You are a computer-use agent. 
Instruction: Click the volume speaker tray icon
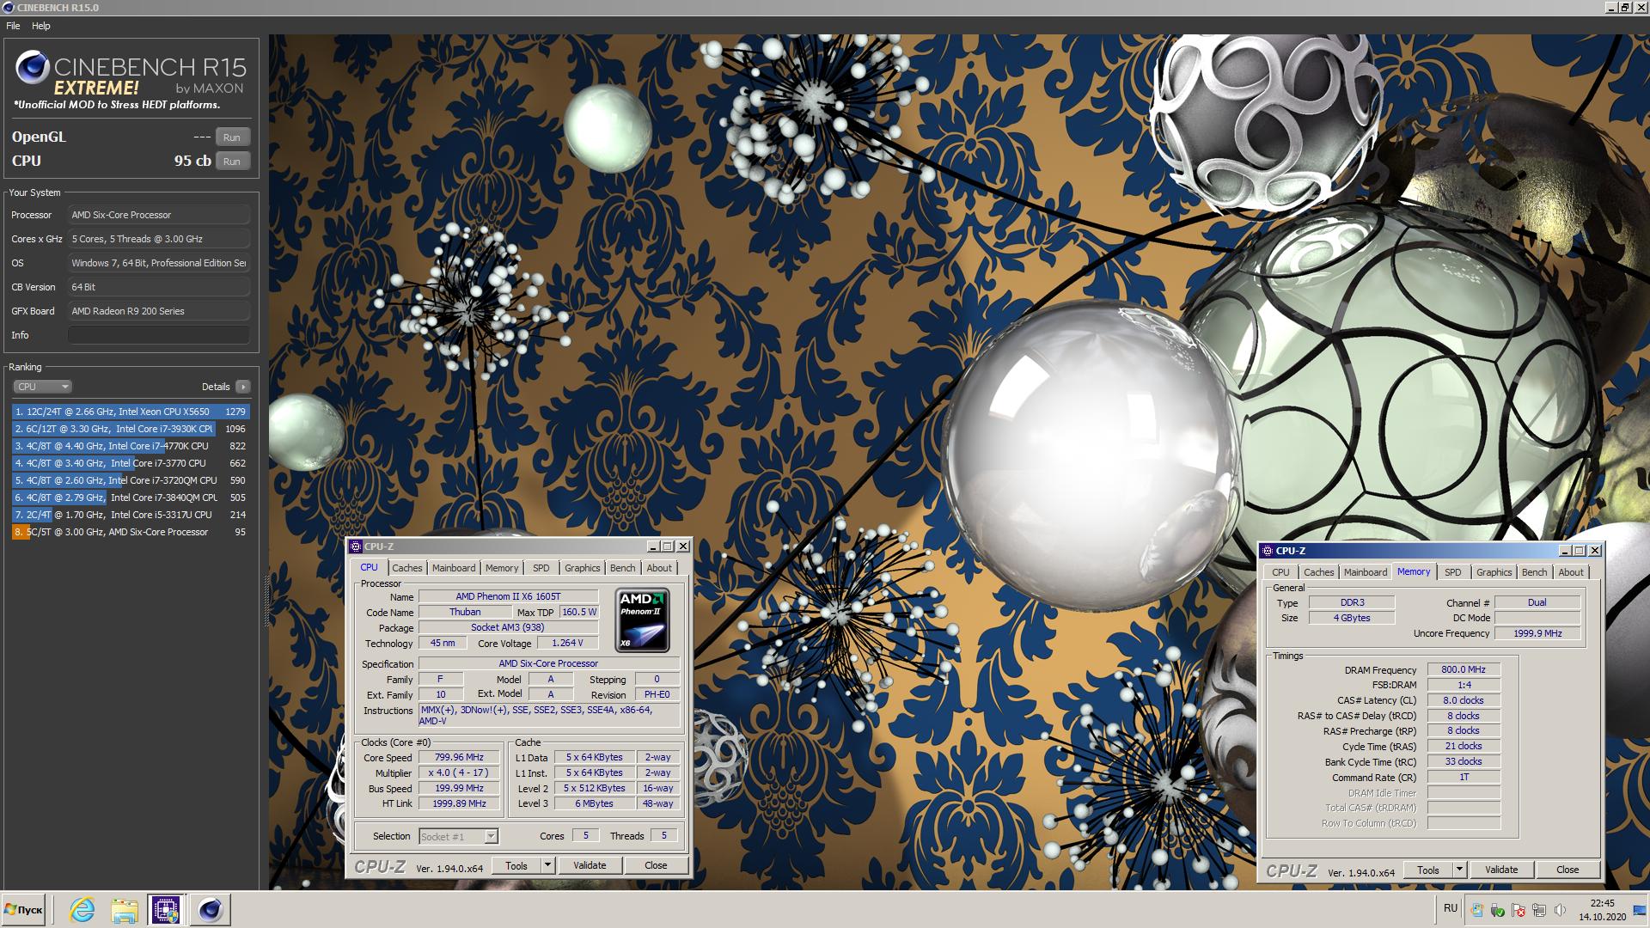(1560, 910)
